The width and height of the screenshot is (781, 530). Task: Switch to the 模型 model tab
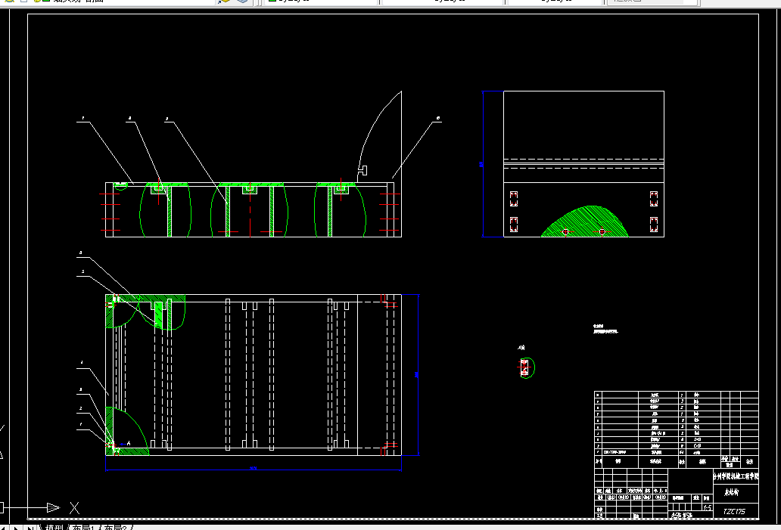click(x=54, y=528)
